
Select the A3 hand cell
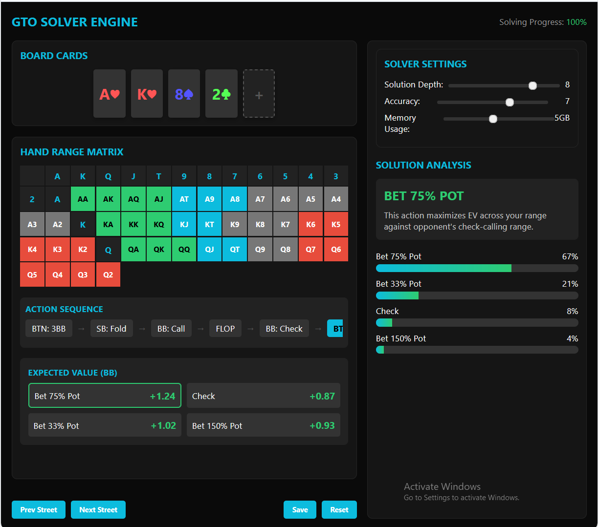point(32,224)
